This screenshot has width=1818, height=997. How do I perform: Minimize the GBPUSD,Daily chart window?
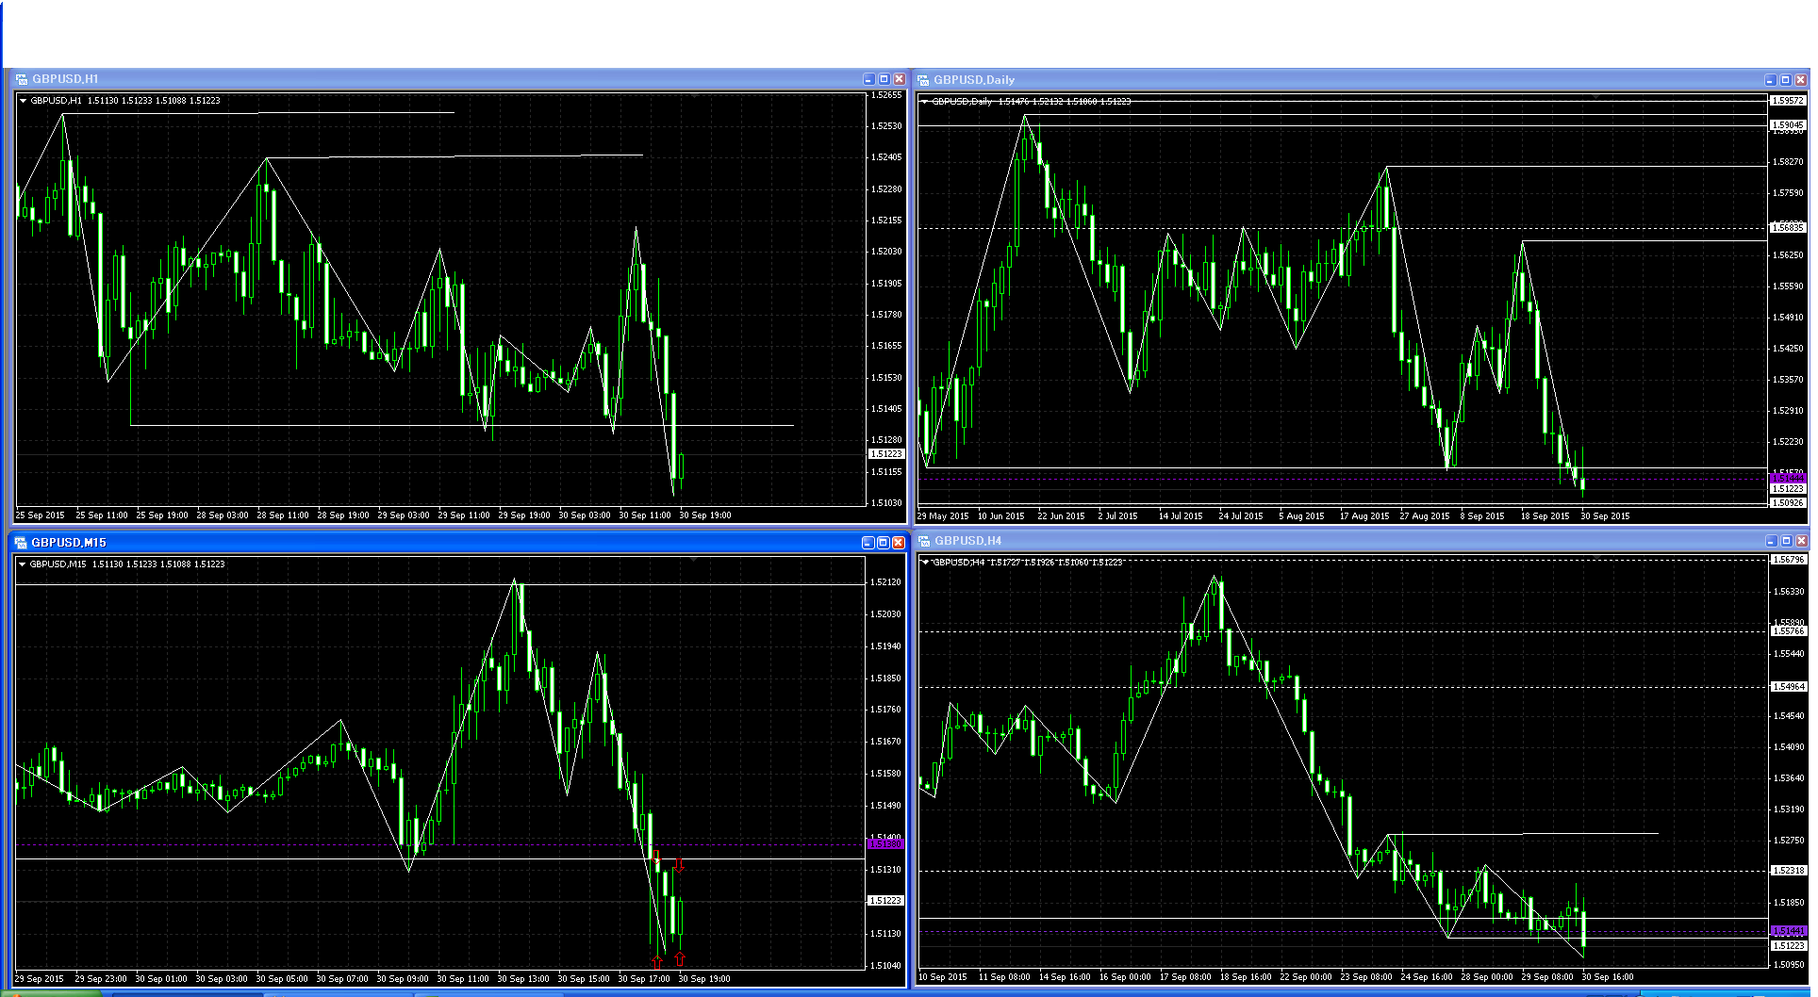coord(1770,80)
